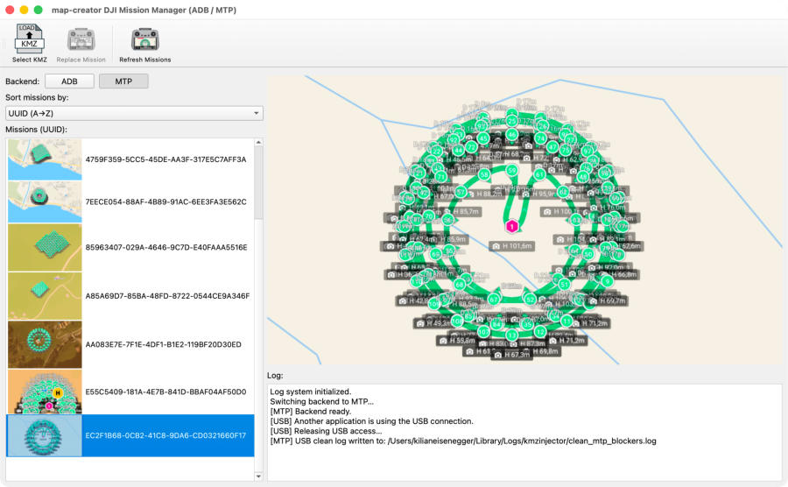Image resolution: width=788 pixels, height=487 pixels.
Task: Select mission 7EECE054-88AF-4B89-91AC-6EE3FA3E562C
Action: 165,201
